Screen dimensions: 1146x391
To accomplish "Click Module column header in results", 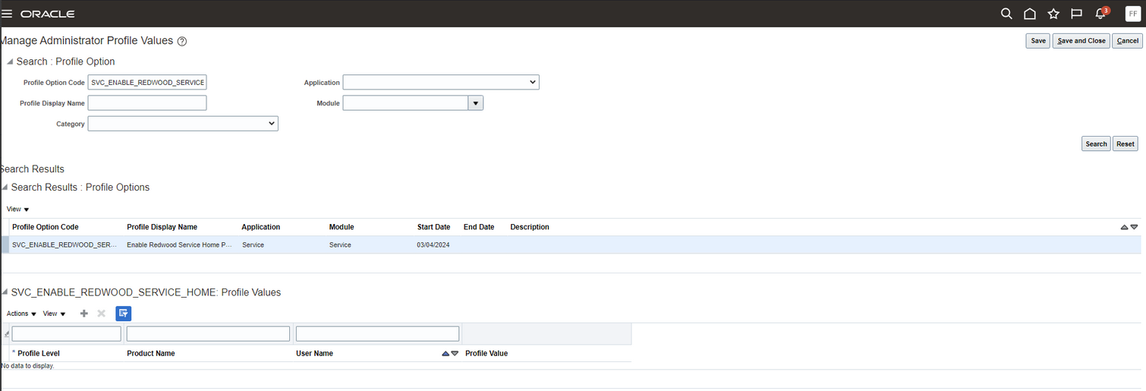I will (342, 227).
